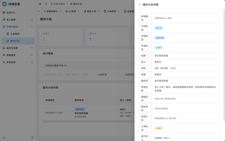Click expected time 2026-04-18T08:30:00

click(x=165, y=99)
